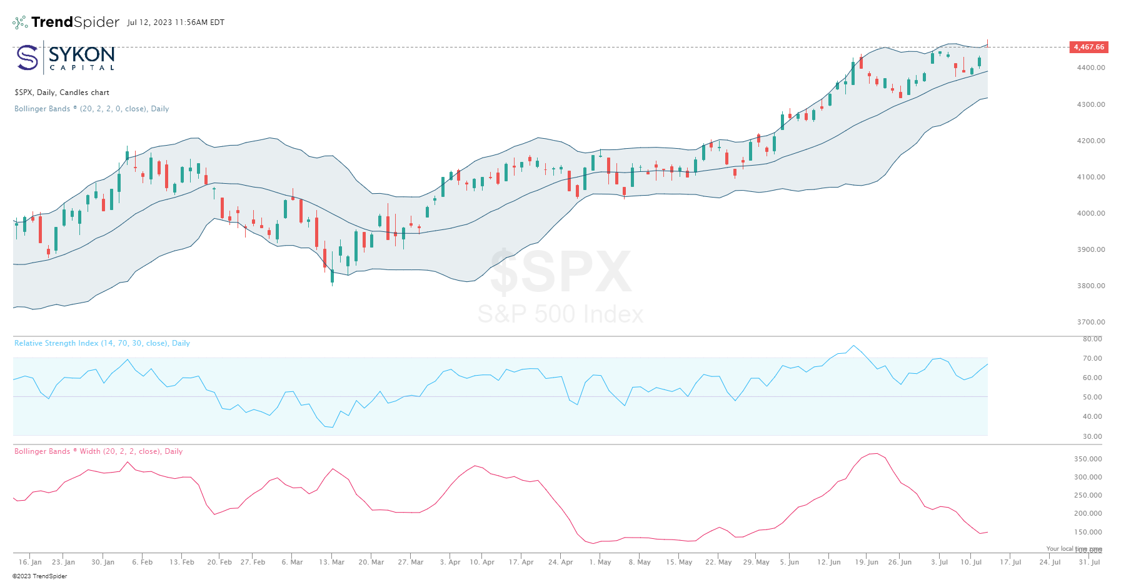Click the band width 200.000 axis label
Image resolution: width=1121 pixels, height=582 pixels.
tap(1088, 513)
